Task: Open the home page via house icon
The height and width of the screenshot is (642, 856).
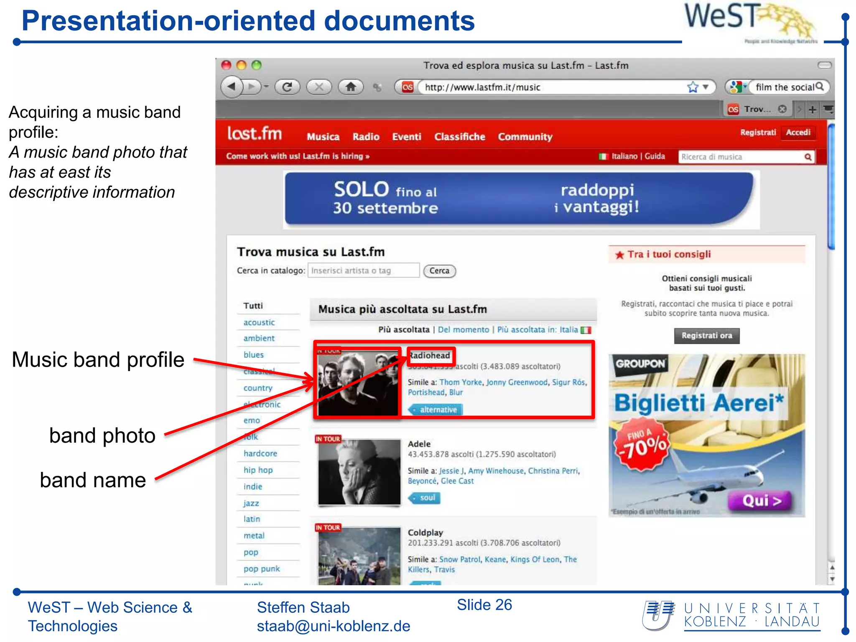Action: point(351,87)
